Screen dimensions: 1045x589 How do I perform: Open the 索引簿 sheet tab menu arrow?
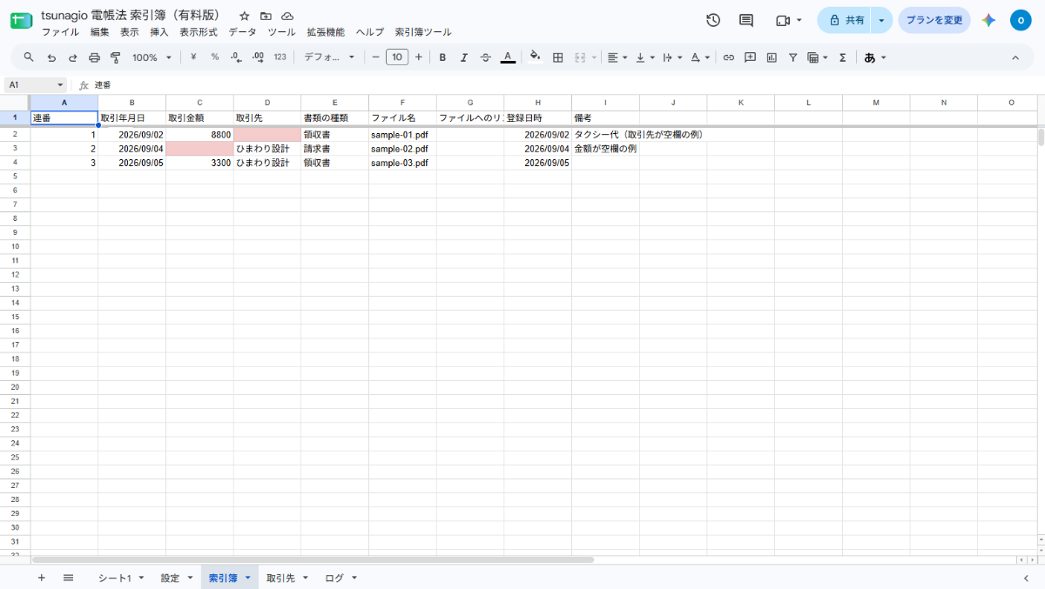pos(247,578)
